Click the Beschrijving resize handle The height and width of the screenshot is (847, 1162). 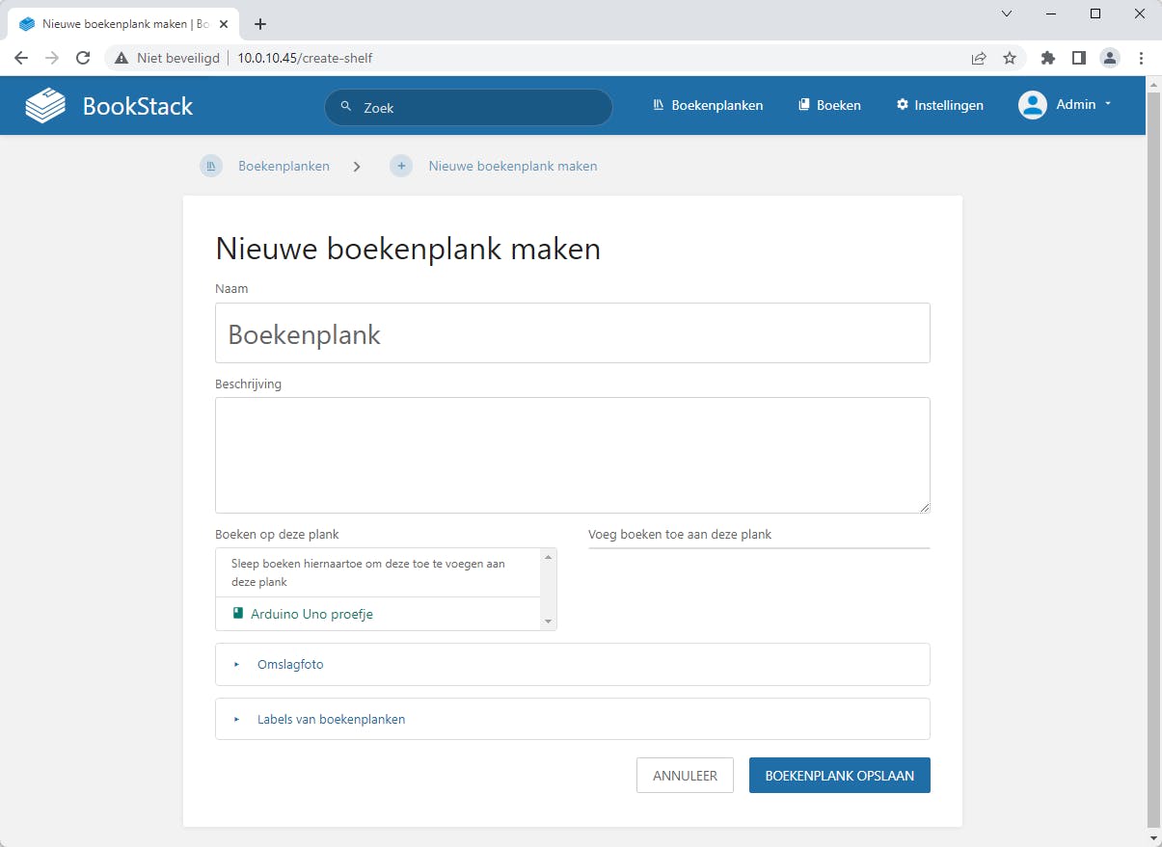pos(924,507)
